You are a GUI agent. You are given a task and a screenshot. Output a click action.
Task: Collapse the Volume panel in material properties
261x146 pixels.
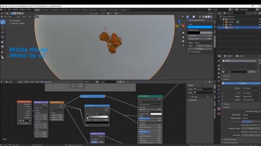pos(226,104)
